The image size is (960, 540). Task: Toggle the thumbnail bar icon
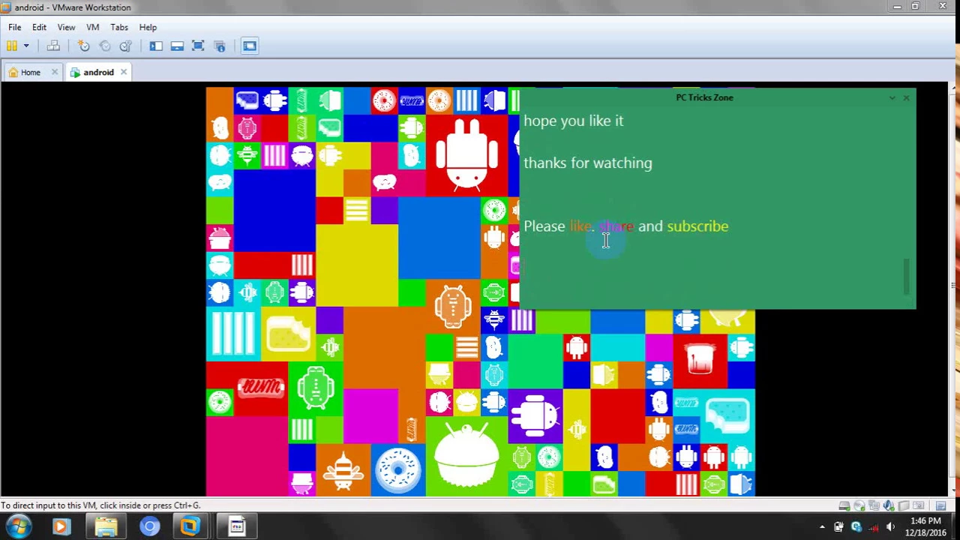[x=177, y=46]
